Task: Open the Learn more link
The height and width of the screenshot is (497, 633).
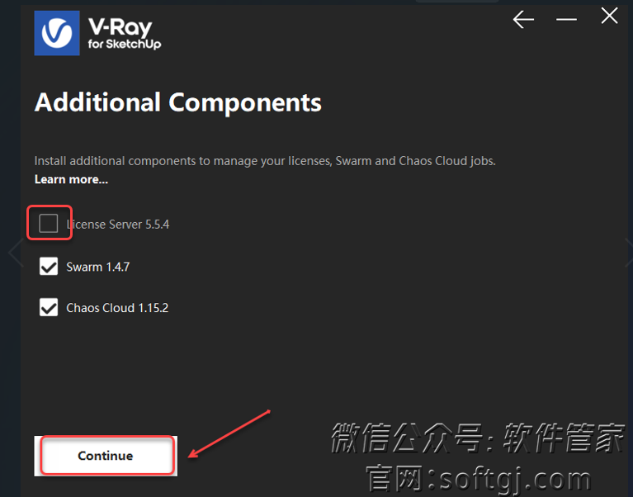Action: coord(71,179)
